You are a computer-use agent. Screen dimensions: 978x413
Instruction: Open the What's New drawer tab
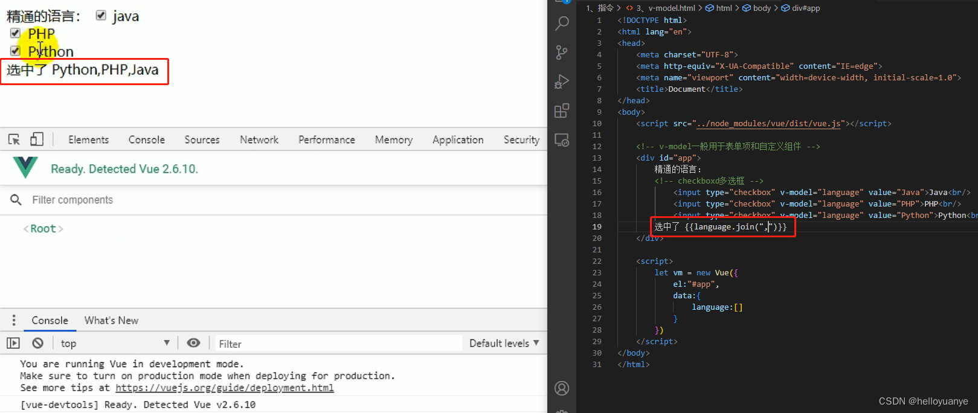tap(111, 321)
